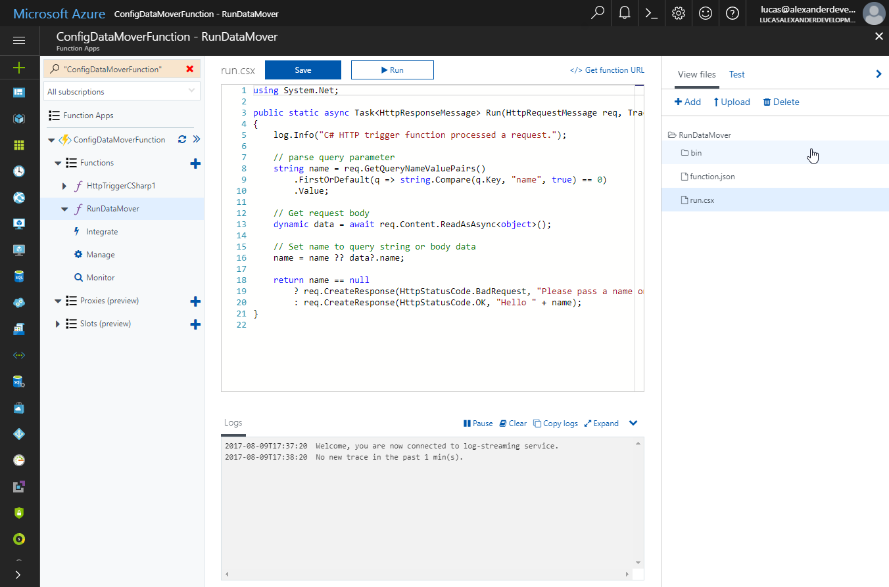
Task: Open the function.json file
Action: (775, 177)
